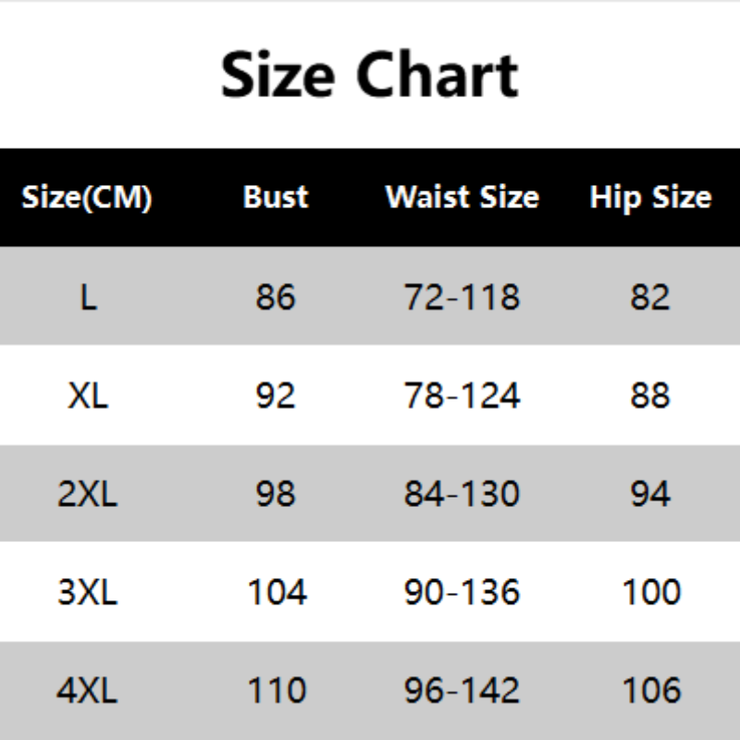Click bust value 86
The image size is (740, 740).
[x=276, y=297]
